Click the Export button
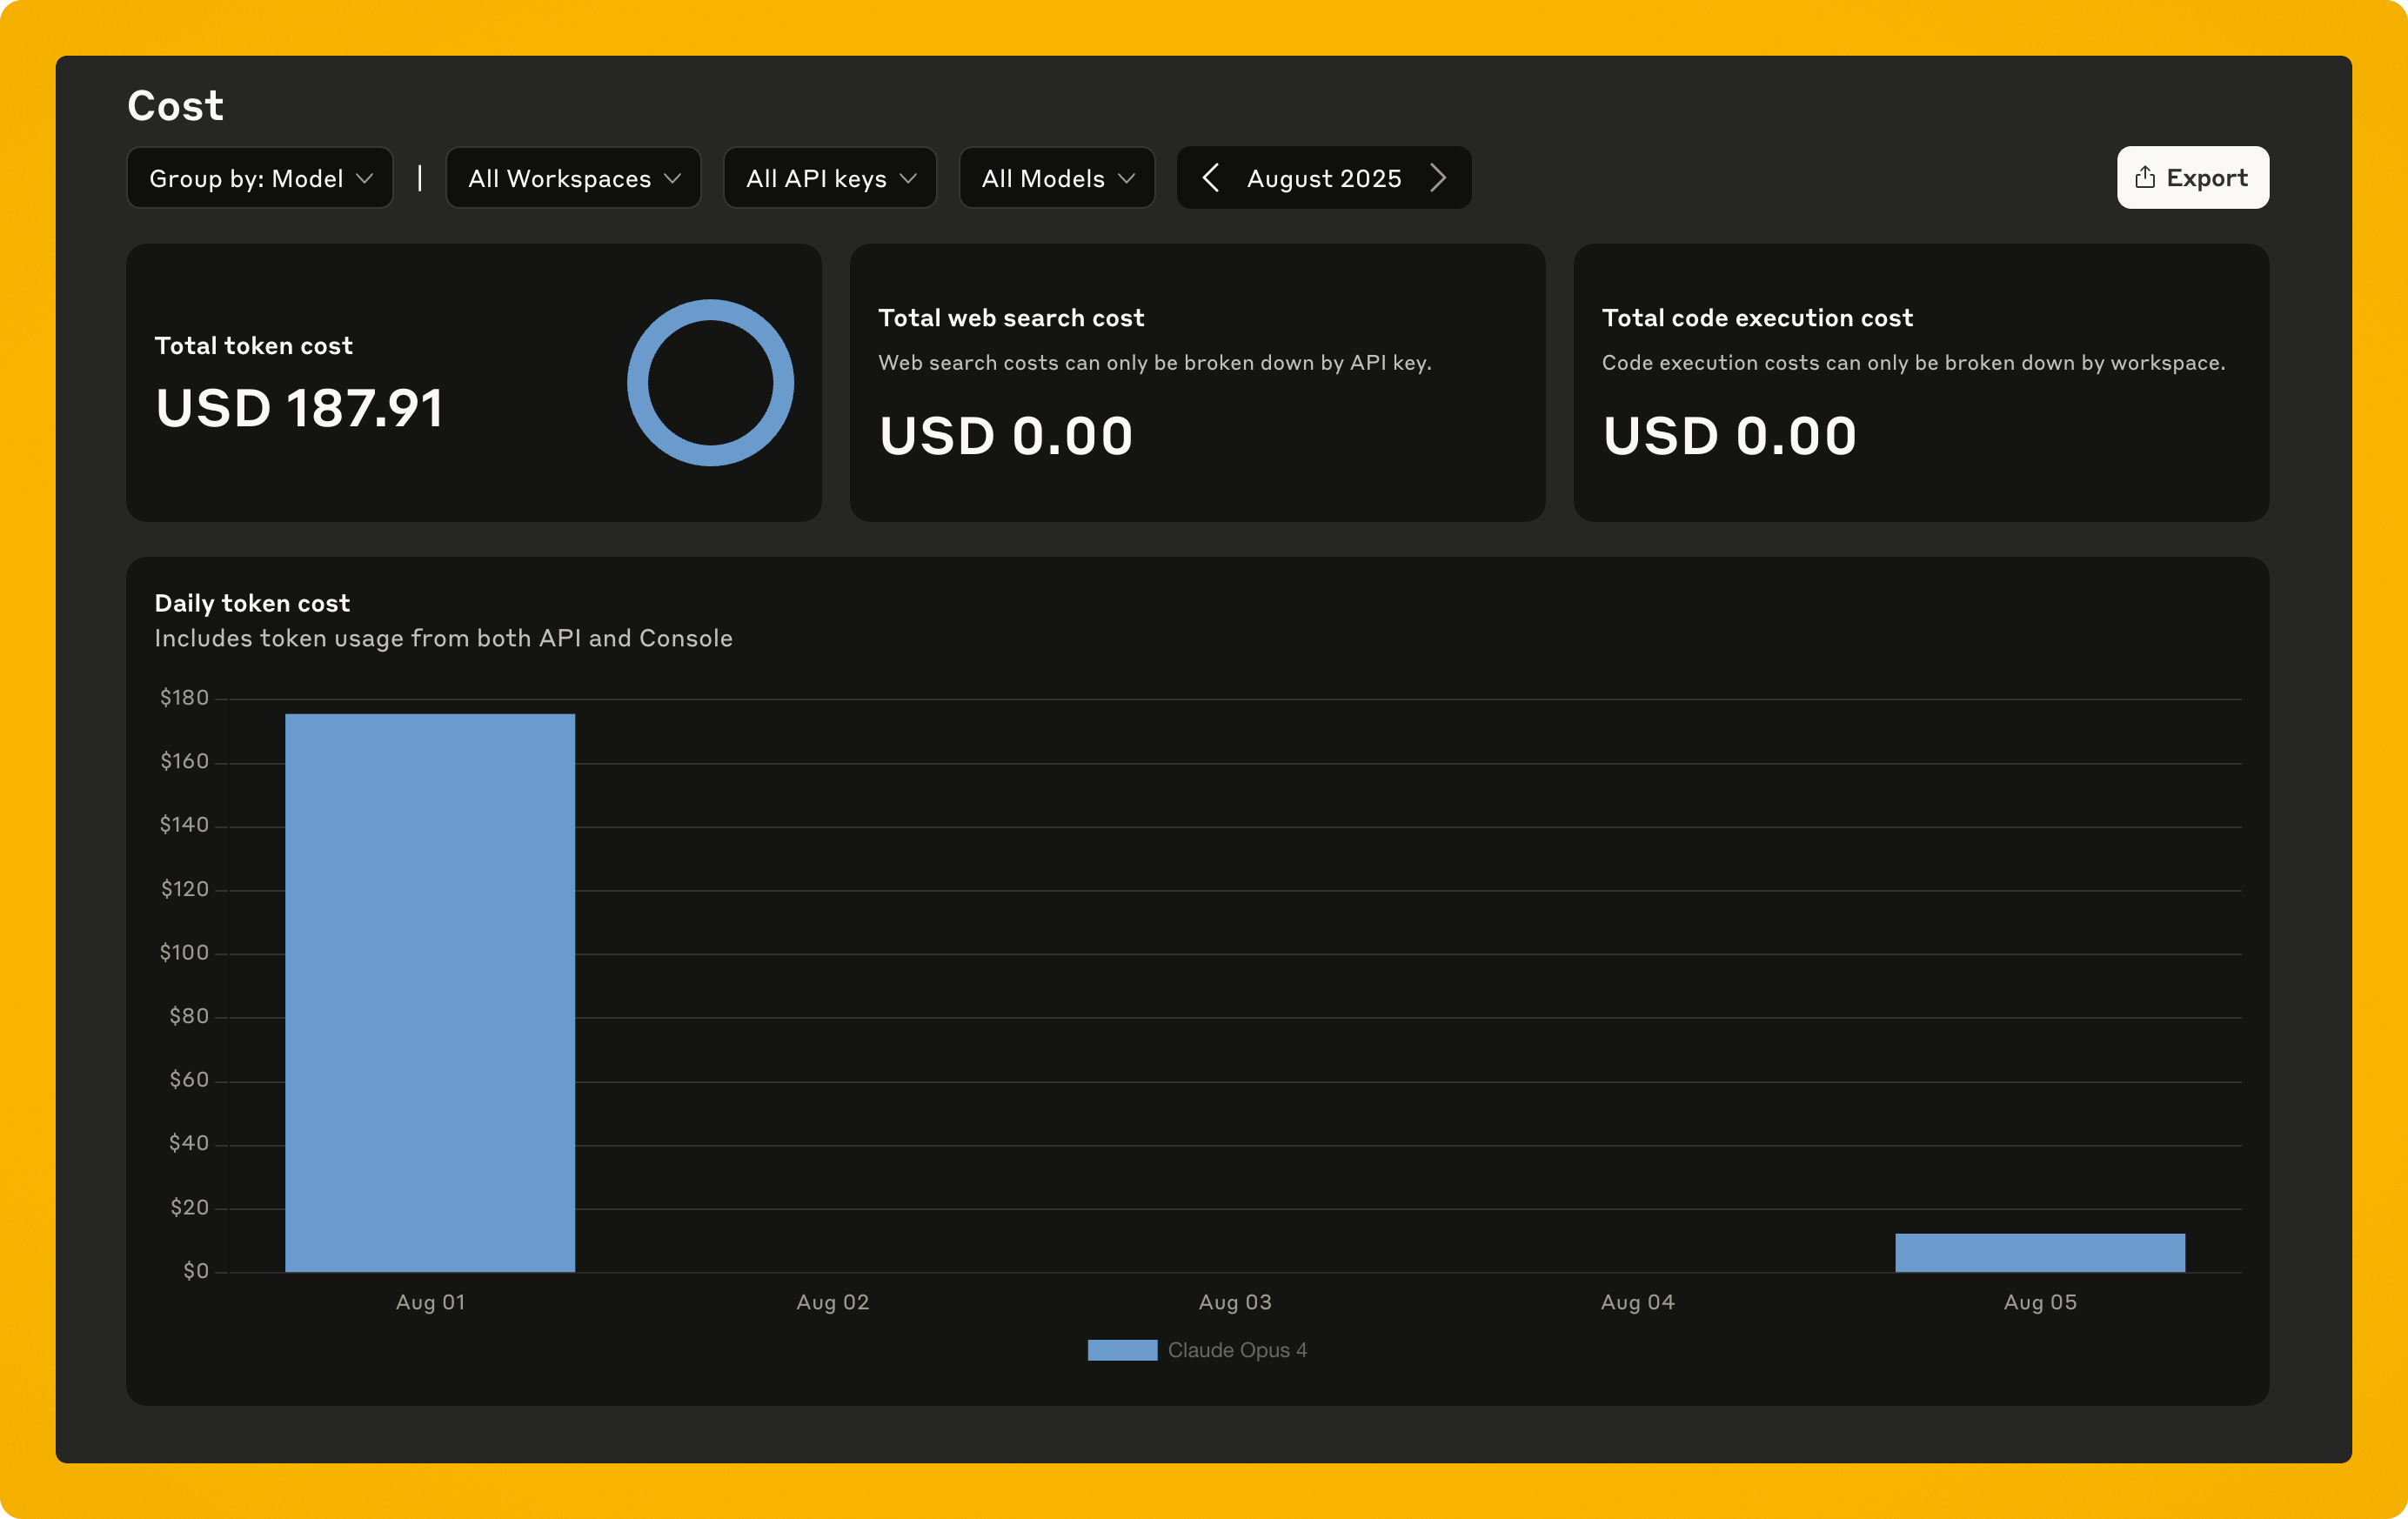This screenshot has height=1519, width=2408. (x=2192, y=177)
